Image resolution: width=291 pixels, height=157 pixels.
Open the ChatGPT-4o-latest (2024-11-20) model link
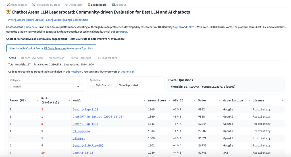click(x=98, y=117)
